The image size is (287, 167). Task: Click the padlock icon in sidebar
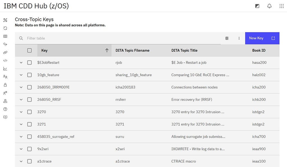tap(5, 85)
